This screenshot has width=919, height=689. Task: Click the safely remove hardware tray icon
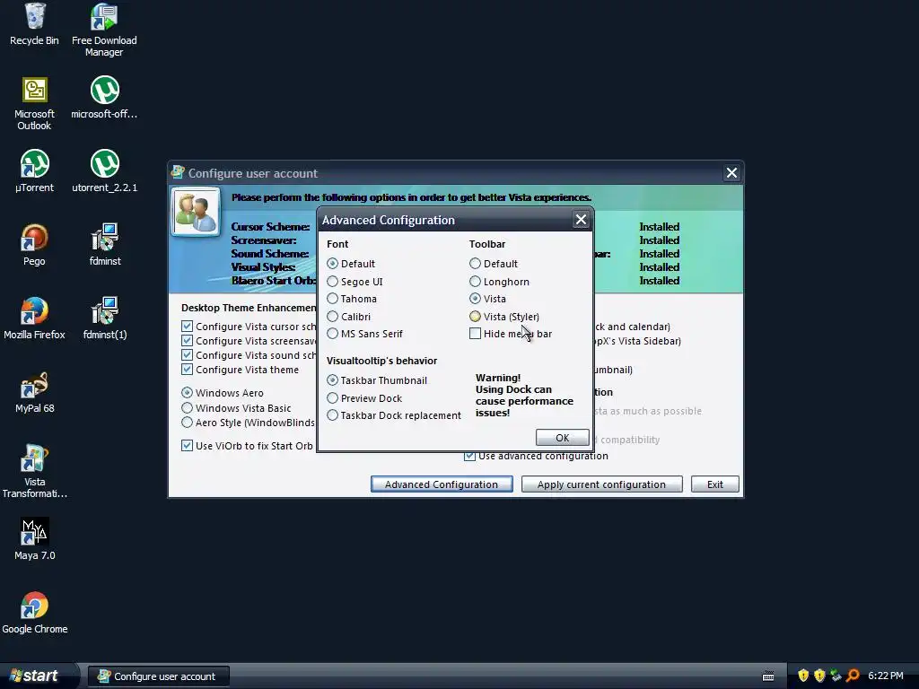(836, 676)
